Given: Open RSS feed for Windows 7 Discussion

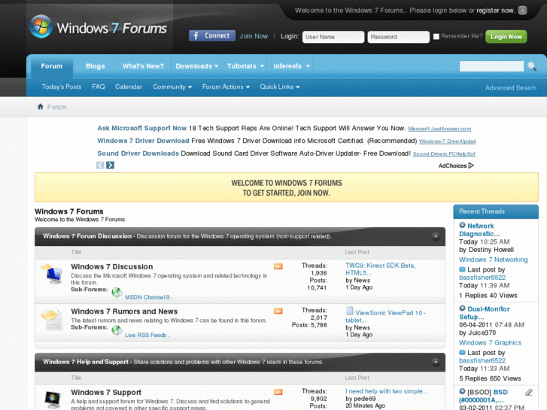Looking at the screenshot, I should 278,266.
